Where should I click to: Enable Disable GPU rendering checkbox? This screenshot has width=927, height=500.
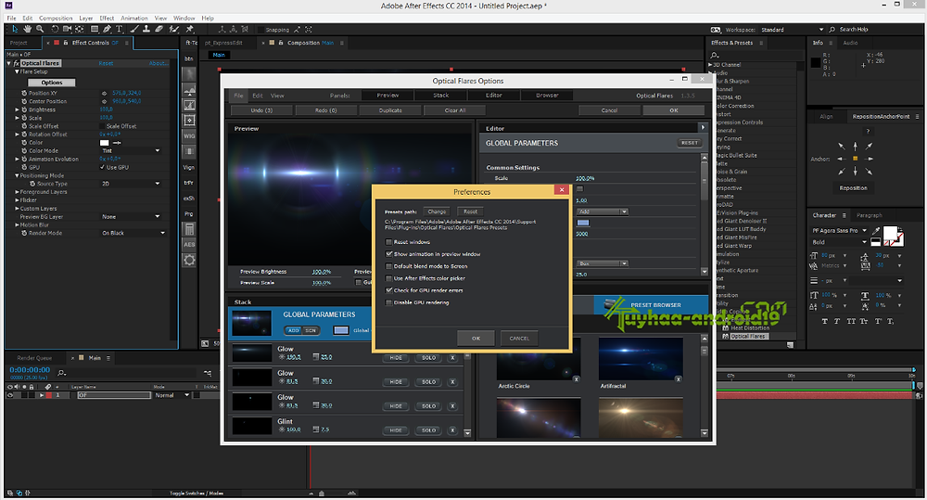388,302
